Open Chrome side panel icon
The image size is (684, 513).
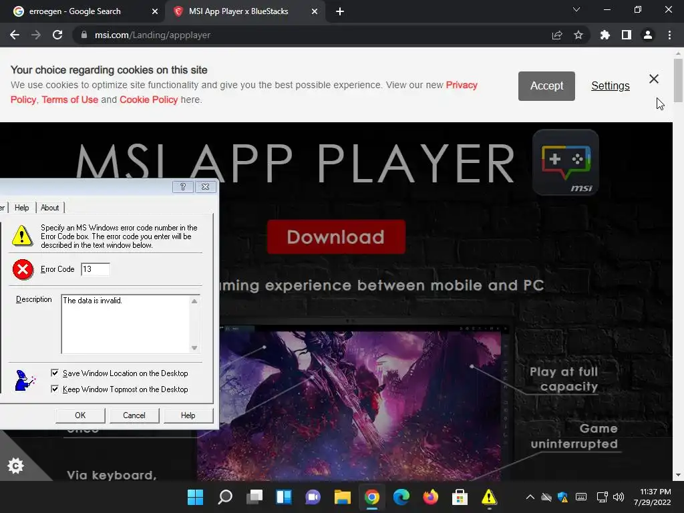click(x=627, y=35)
